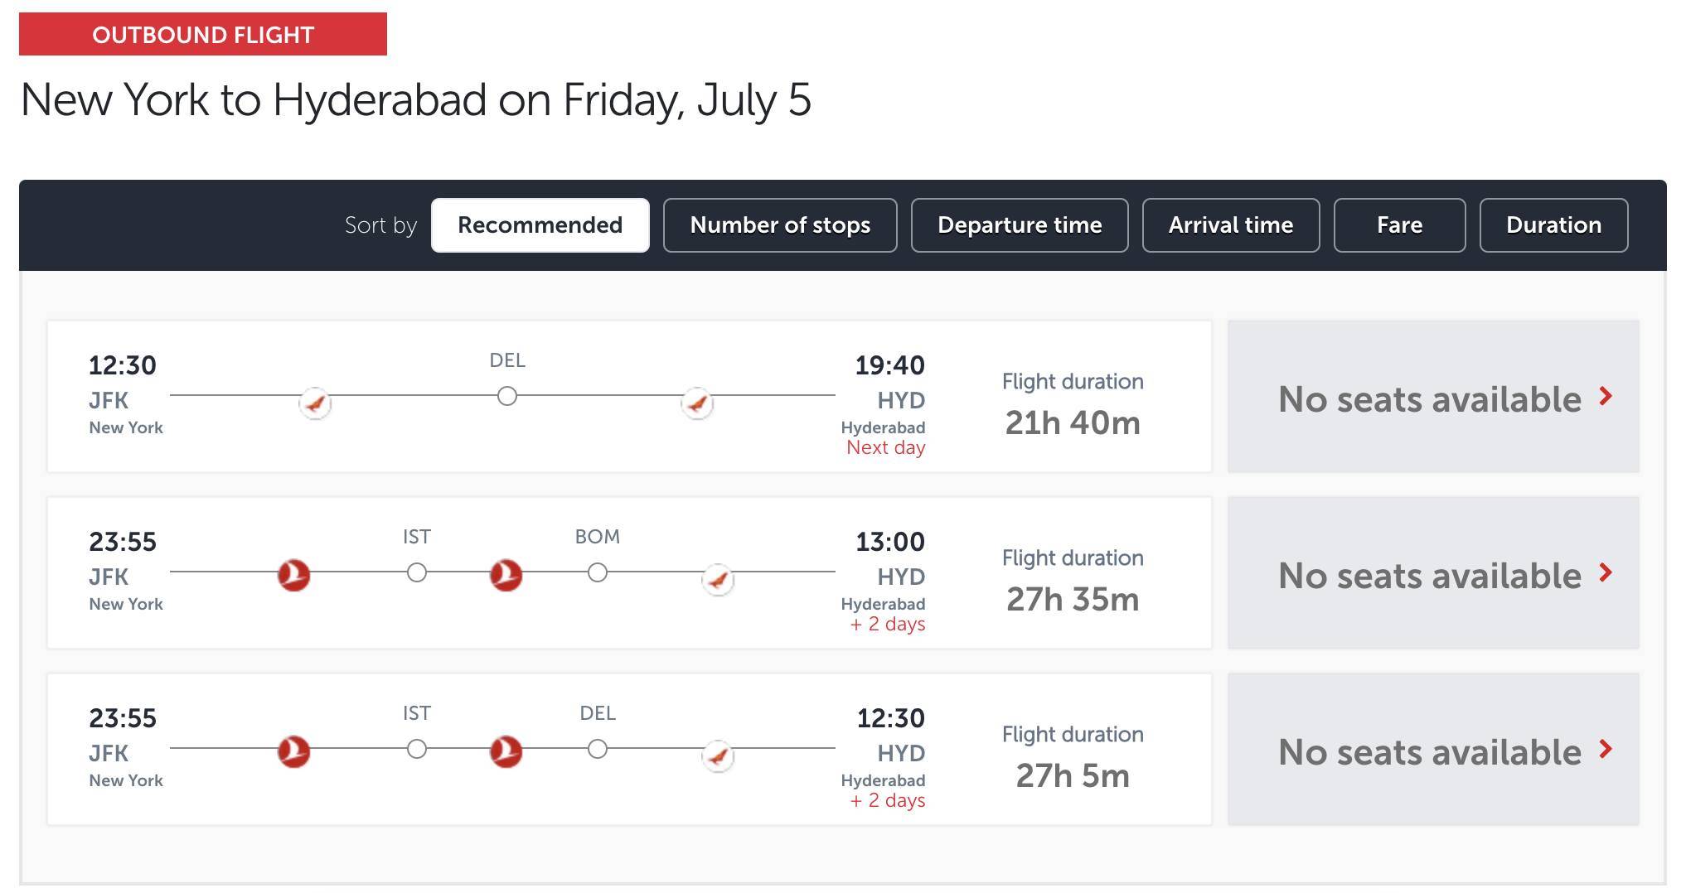Click IST stopover marker on BOM itinerary
The width and height of the screenshot is (1686, 893).
417,572
